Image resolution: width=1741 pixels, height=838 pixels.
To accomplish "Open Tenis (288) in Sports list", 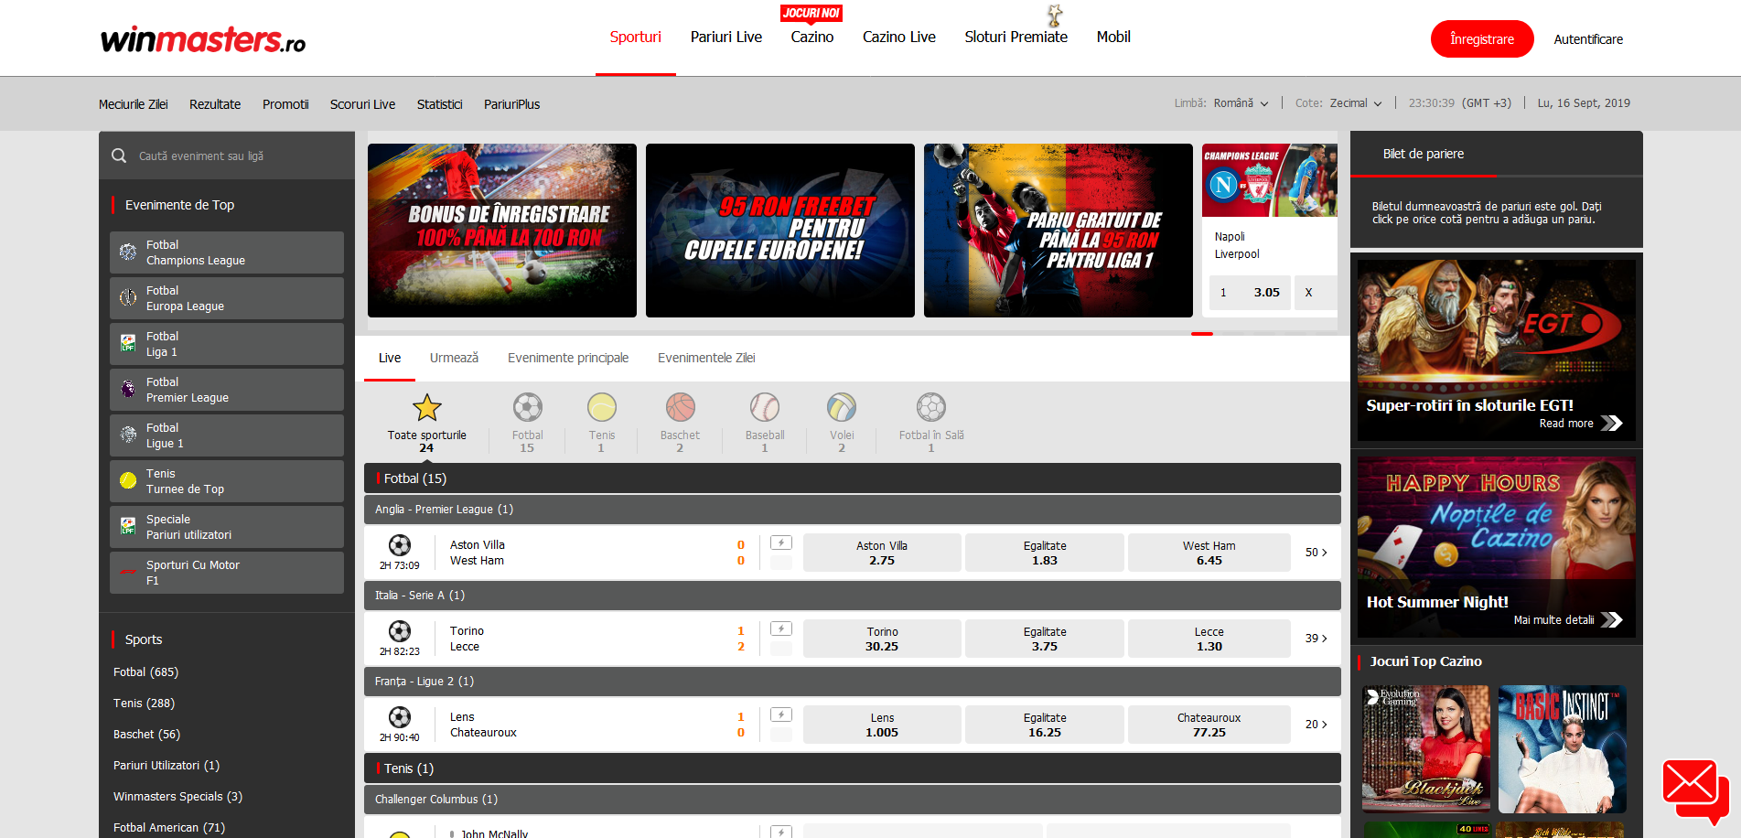I will [144, 703].
